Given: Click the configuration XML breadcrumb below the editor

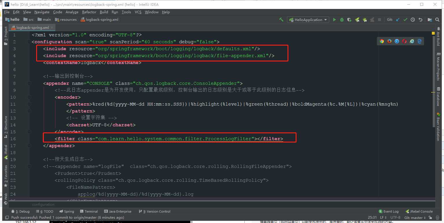Looking at the screenshot, I should [43, 205].
